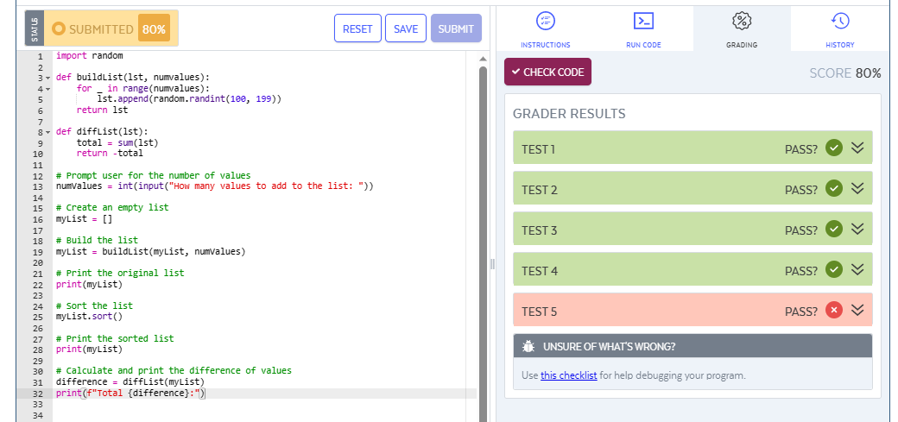Expand Test 1 results chevron
The width and height of the screenshot is (898, 422).
tap(857, 148)
